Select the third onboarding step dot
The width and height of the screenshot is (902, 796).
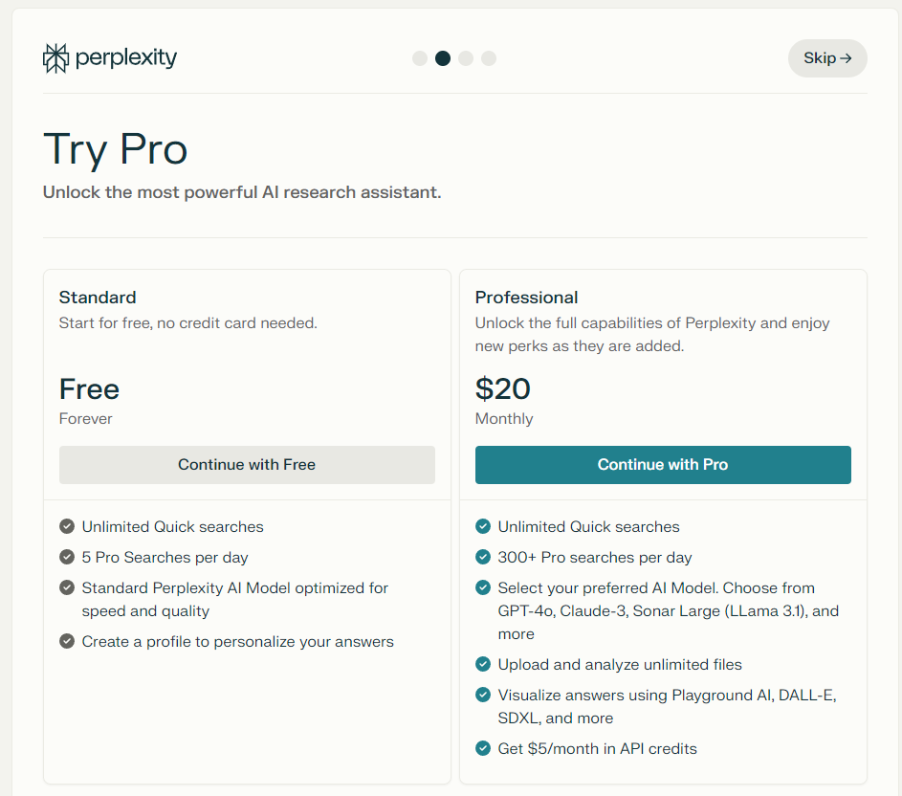pos(466,58)
